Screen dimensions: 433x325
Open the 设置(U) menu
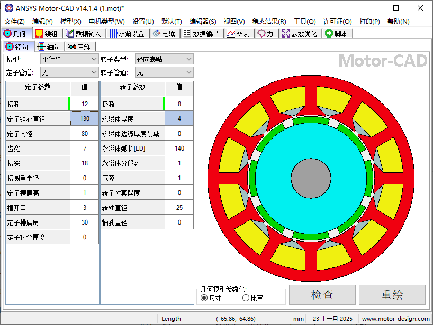click(x=143, y=22)
